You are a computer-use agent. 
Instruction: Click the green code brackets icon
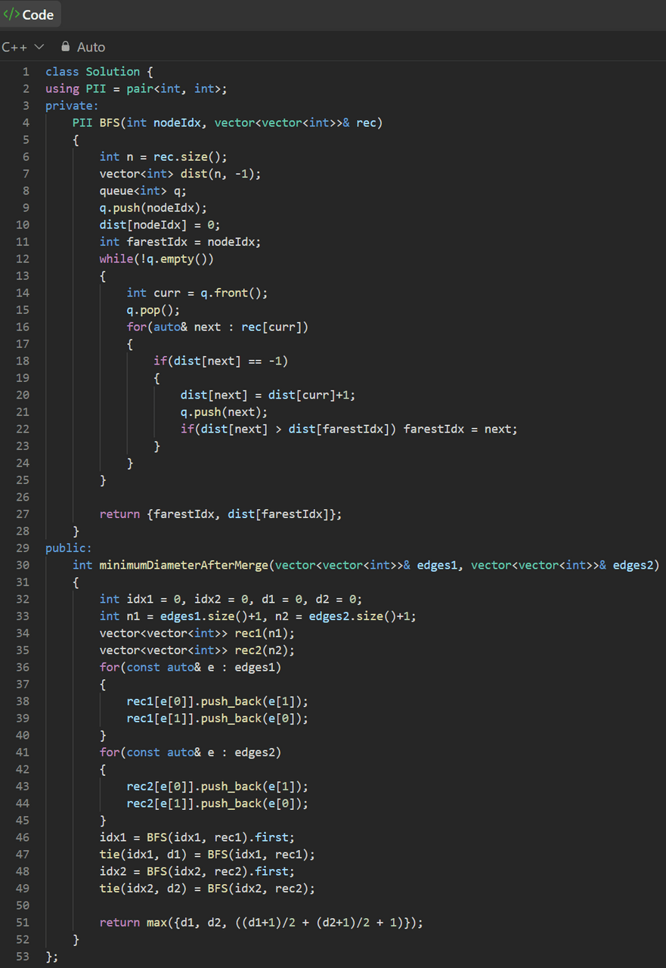click(11, 14)
